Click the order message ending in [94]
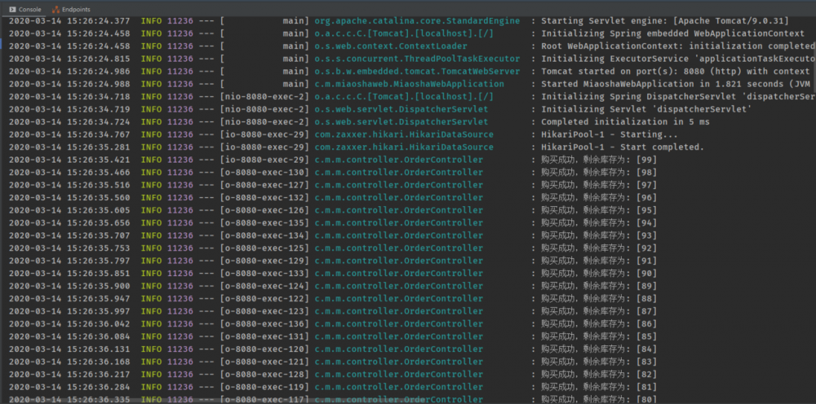 coord(599,223)
